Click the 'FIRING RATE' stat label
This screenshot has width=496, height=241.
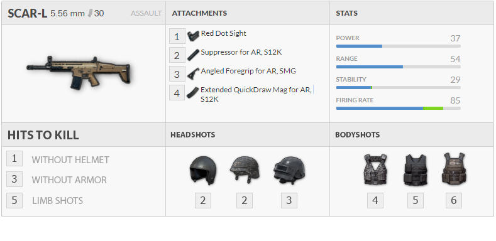coord(355,100)
